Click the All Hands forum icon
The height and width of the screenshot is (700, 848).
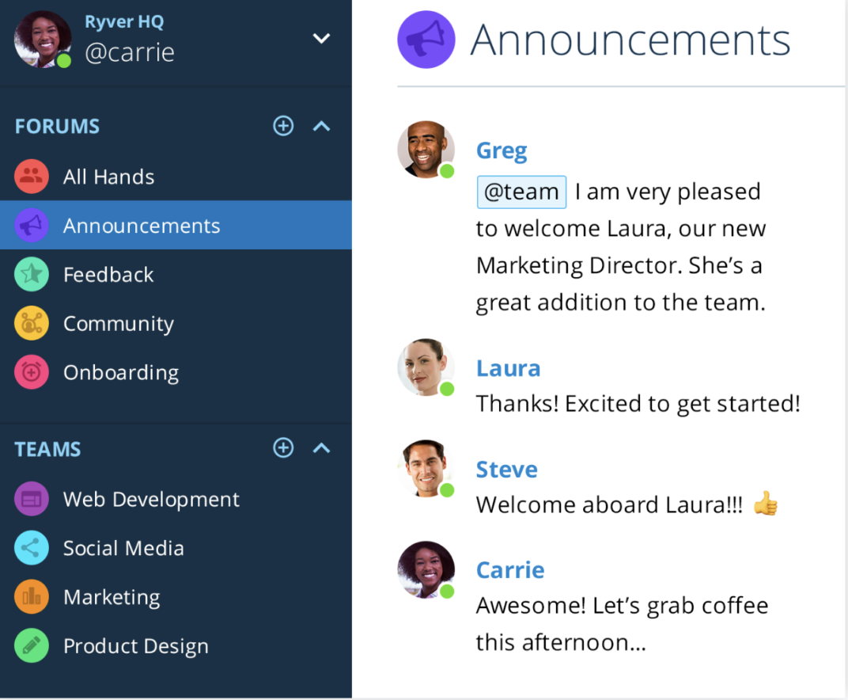point(32,177)
